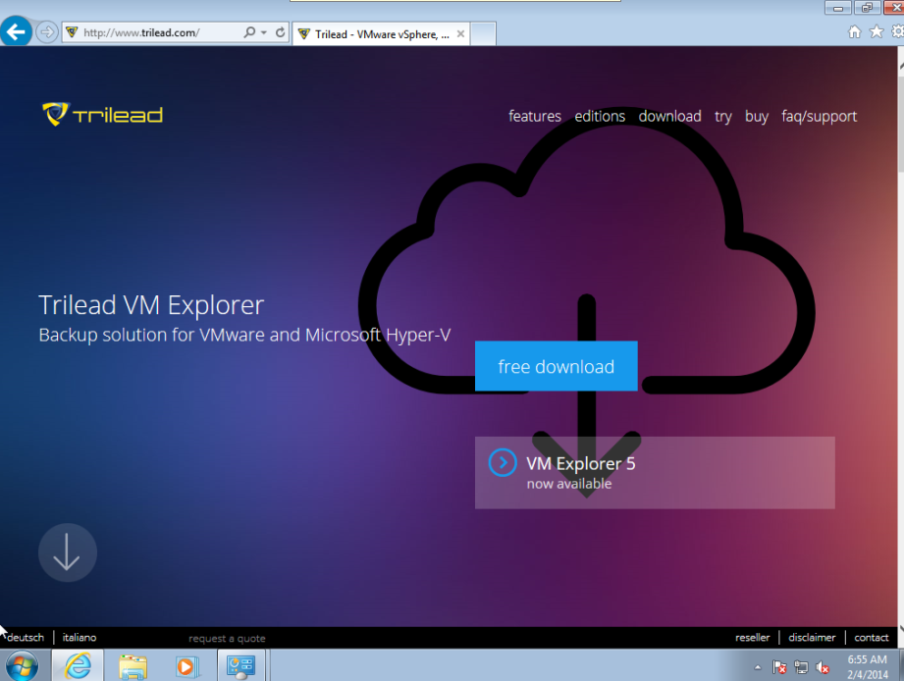This screenshot has width=904, height=681.
Task: Click the muted volume tray icon
Action: tap(823, 667)
